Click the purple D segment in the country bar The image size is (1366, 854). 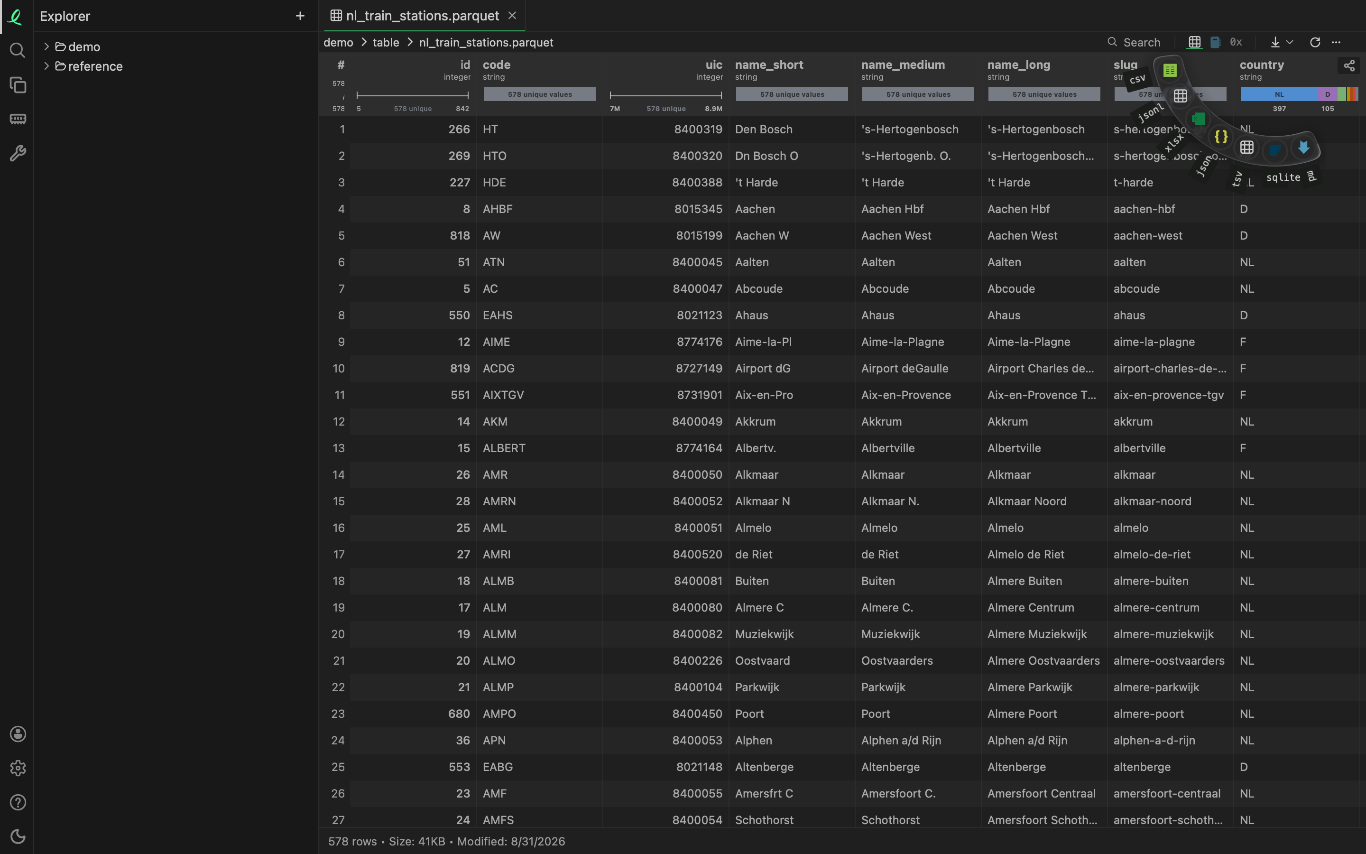point(1327,94)
